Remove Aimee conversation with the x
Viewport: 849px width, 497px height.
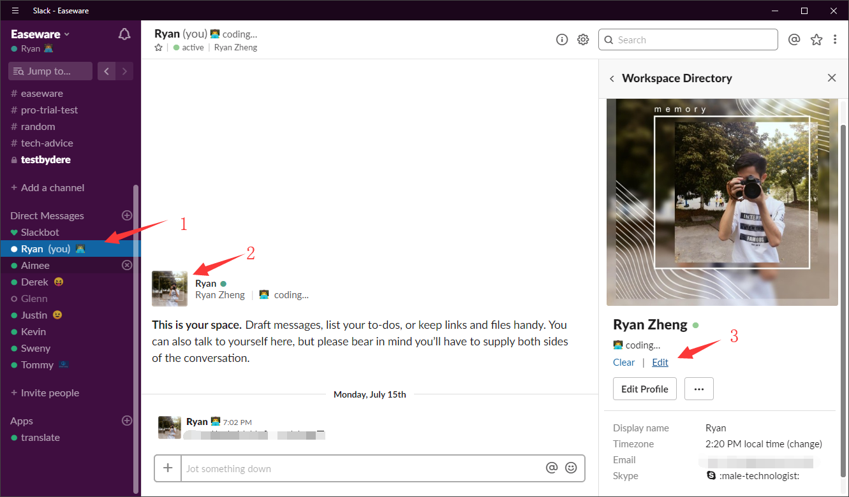tap(127, 265)
